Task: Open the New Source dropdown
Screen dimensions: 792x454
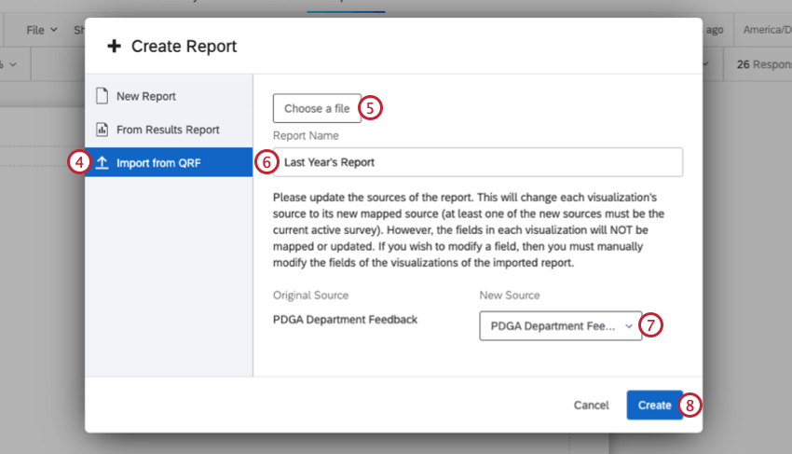Action: [x=560, y=325]
